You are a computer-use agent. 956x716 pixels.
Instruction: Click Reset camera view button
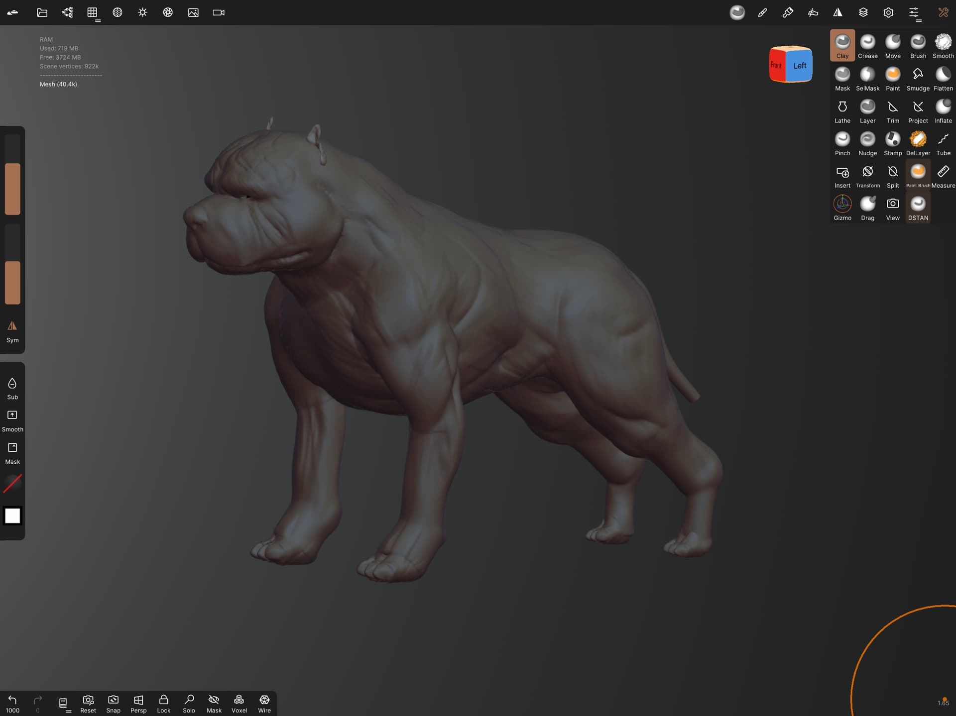[x=88, y=704]
